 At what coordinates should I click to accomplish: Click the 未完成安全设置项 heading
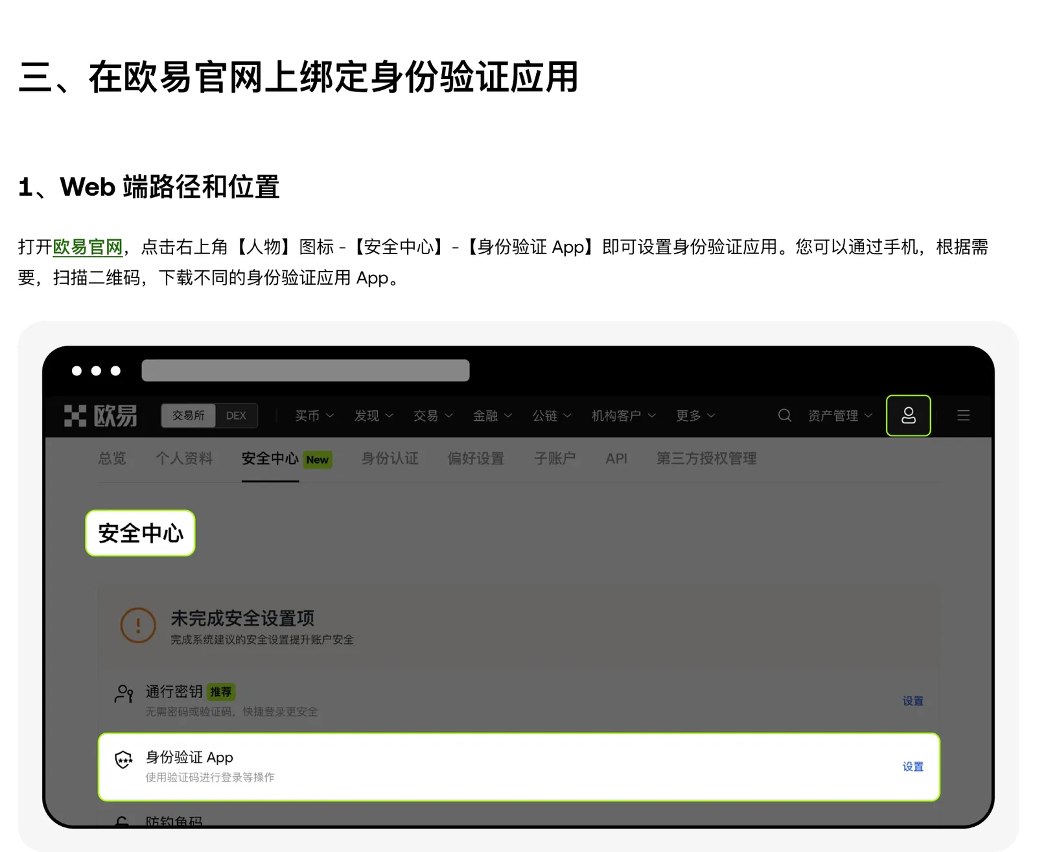(242, 618)
